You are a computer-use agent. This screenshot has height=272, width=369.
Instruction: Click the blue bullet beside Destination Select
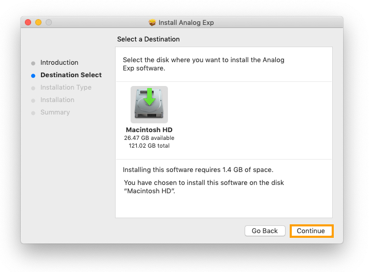tap(33, 76)
